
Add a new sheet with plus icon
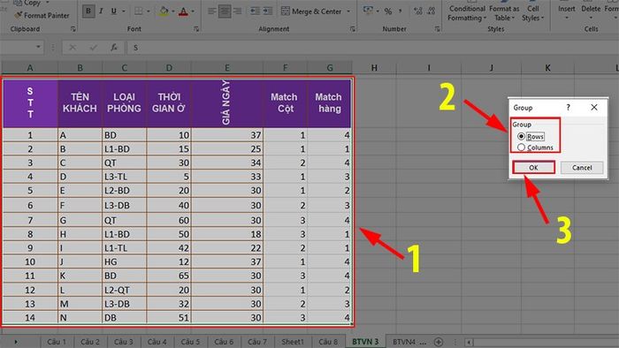[x=439, y=342]
